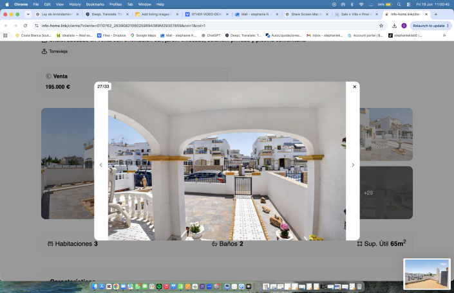Open the View menu
Image resolution: width=454 pixels, height=293 pixels.
coord(60,4)
